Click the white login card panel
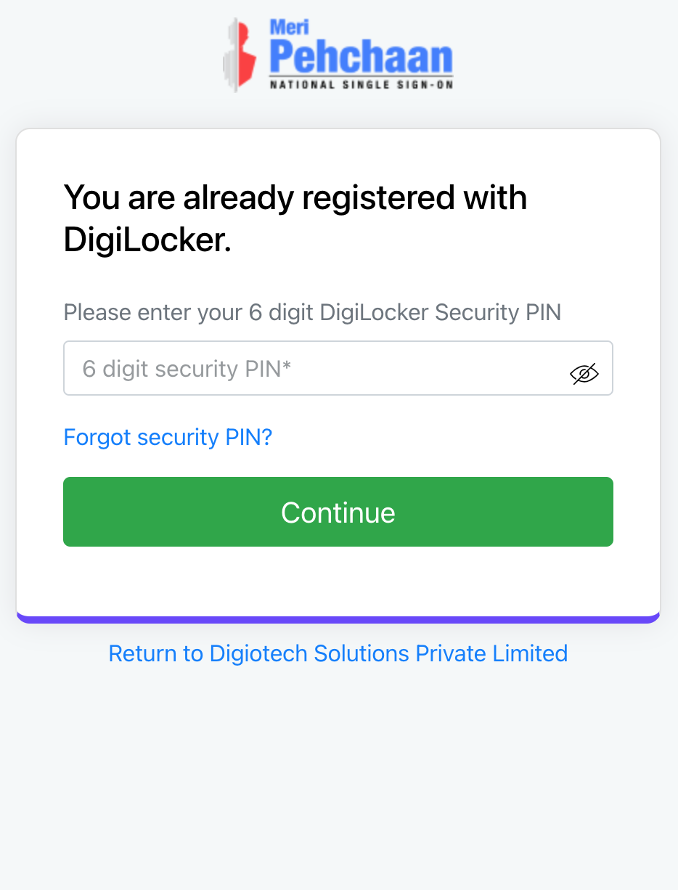 click(x=338, y=581)
